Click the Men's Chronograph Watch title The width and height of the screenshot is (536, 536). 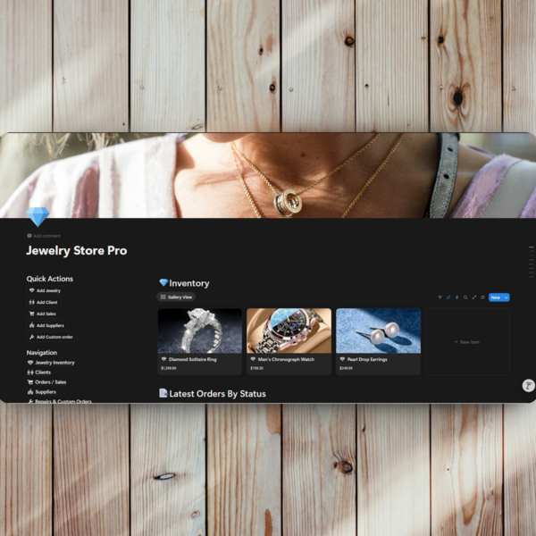286,359
